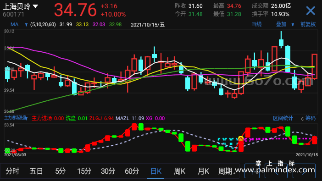Click the green MA60 value 32.98
The height and width of the screenshot is (181, 322).
click(x=115, y=25)
